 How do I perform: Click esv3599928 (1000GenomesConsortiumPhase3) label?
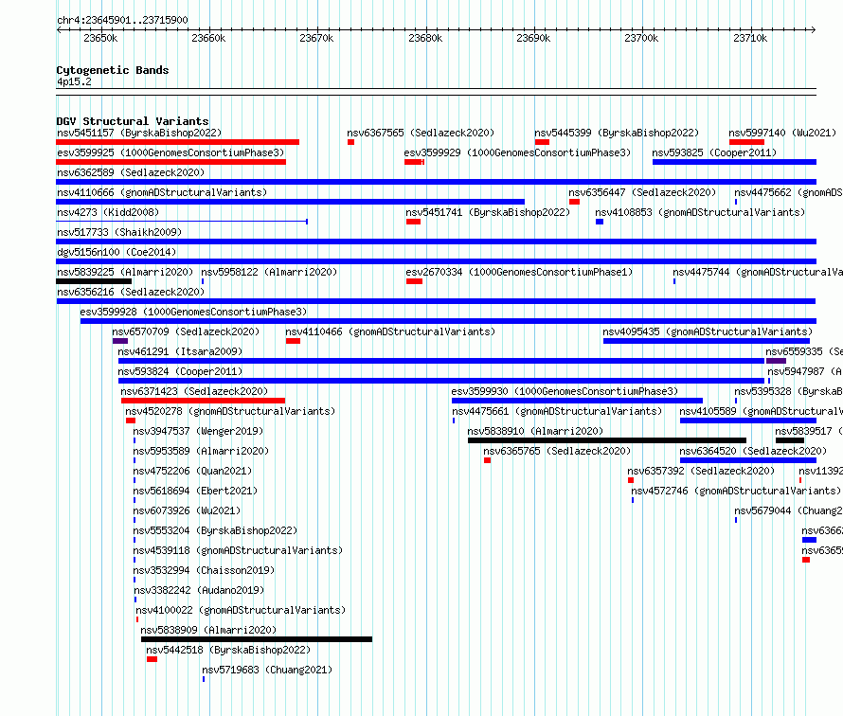[193, 312]
